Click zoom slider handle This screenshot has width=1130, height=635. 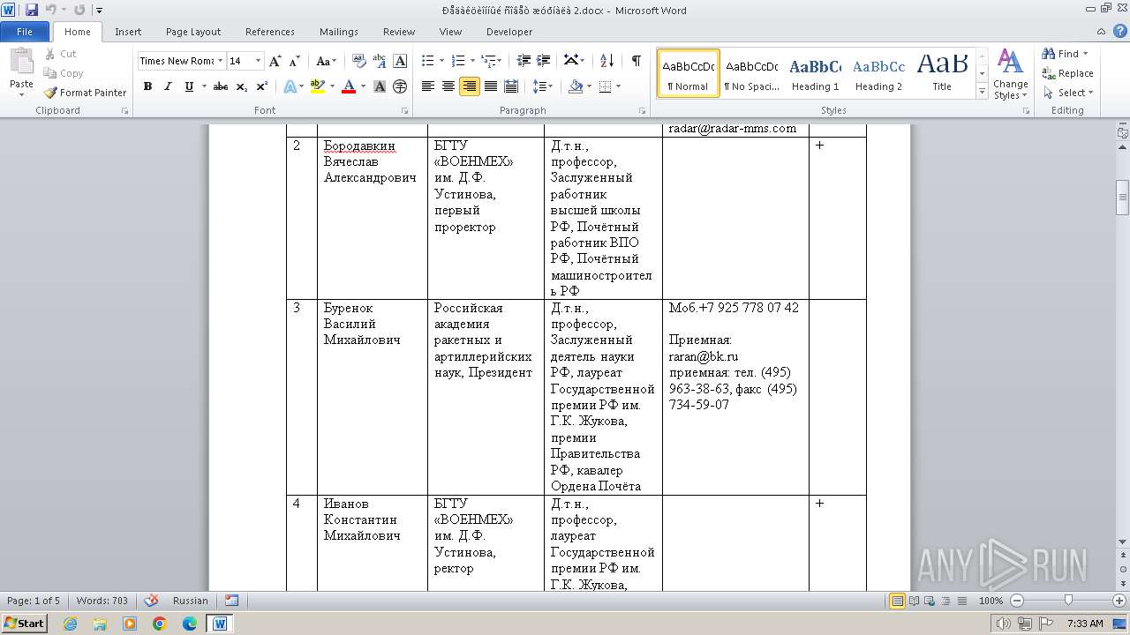(x=1068, y=601)
